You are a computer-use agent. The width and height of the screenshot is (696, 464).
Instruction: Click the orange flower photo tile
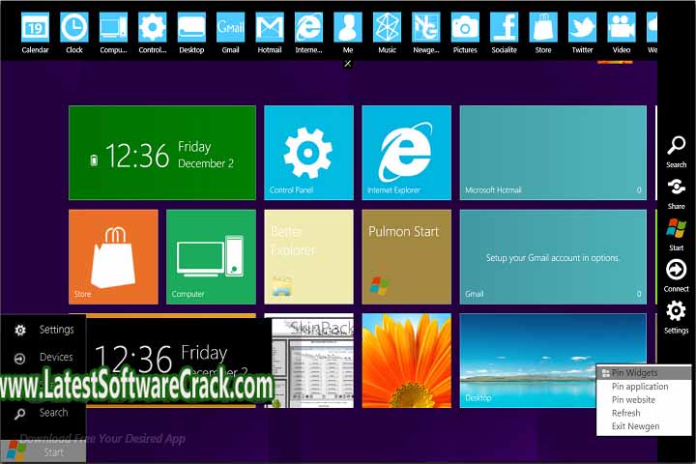406,360
